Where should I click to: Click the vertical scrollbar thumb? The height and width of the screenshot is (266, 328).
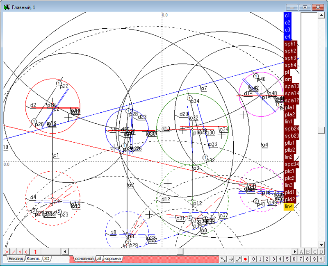[x=321, y=130]
